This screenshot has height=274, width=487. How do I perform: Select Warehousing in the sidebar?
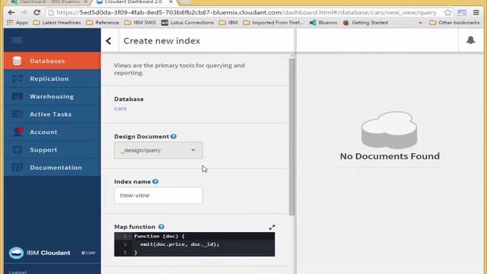tap(53, 97)
